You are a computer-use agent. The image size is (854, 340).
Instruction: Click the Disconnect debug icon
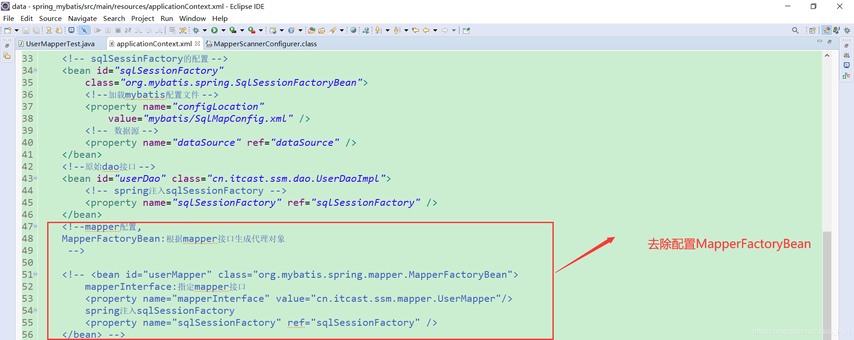(x=128, y=30)
